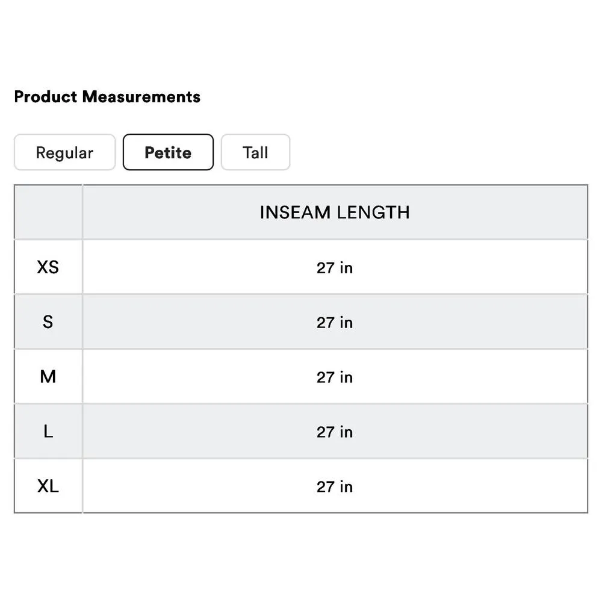Open the Tall measurements tab
Viewport: 602px width, 602px height.
(255, 152)
